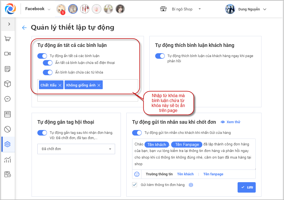The width and height of the screenshot is (284, 200).
Task: Toggle Tự động gắn tag sau khi nhận đơn hàng
Action: [x=42, y=133]
